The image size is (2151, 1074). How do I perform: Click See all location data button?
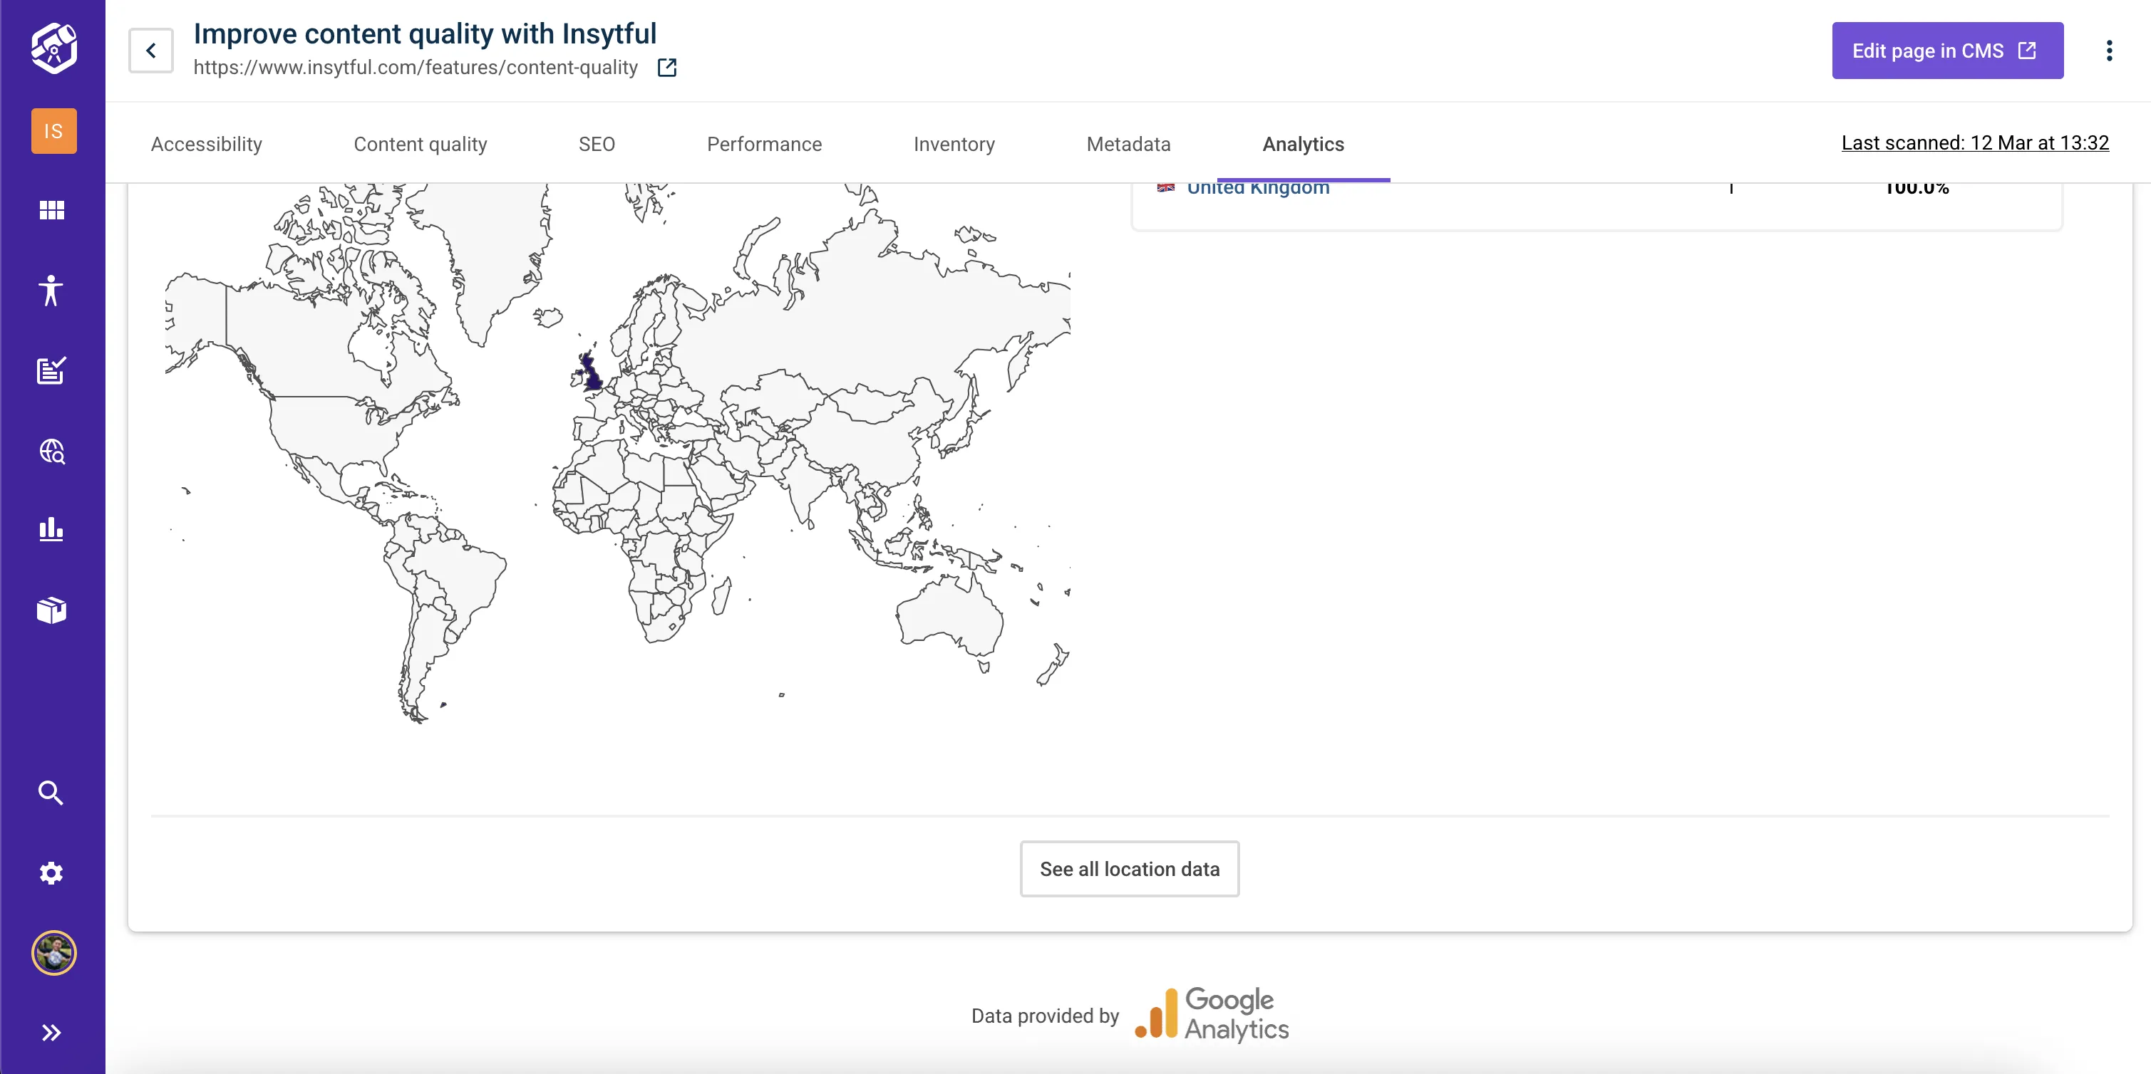1129,869
